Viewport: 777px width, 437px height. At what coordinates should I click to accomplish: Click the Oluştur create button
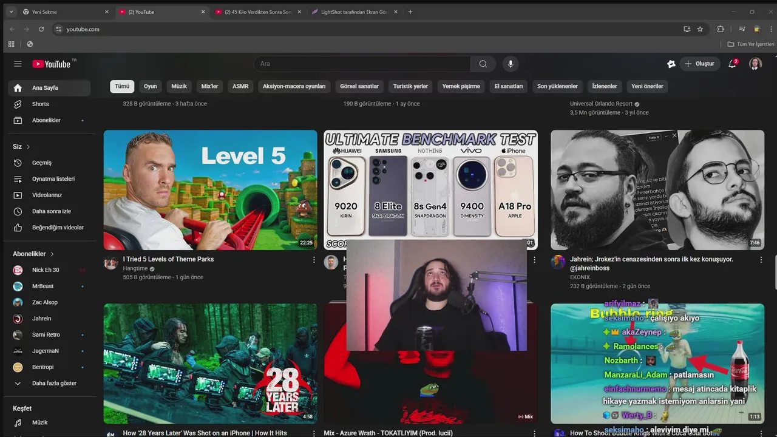[699, 64]
